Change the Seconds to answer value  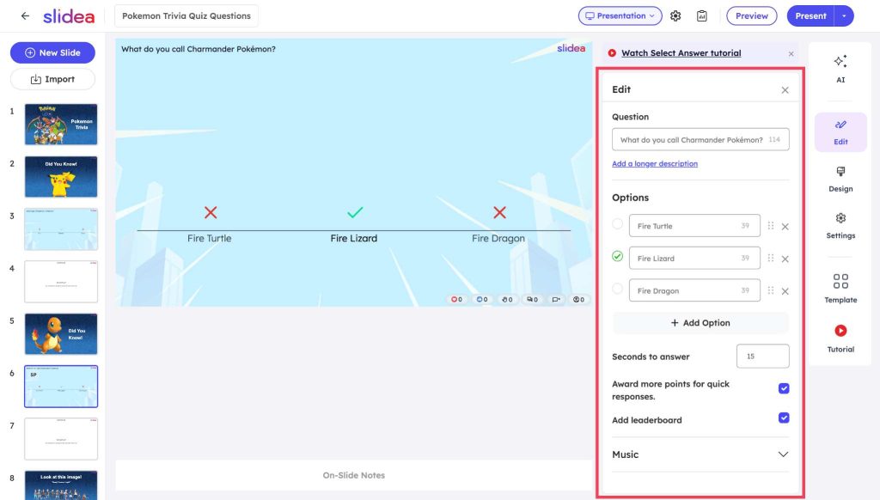[x=762, y=357]
